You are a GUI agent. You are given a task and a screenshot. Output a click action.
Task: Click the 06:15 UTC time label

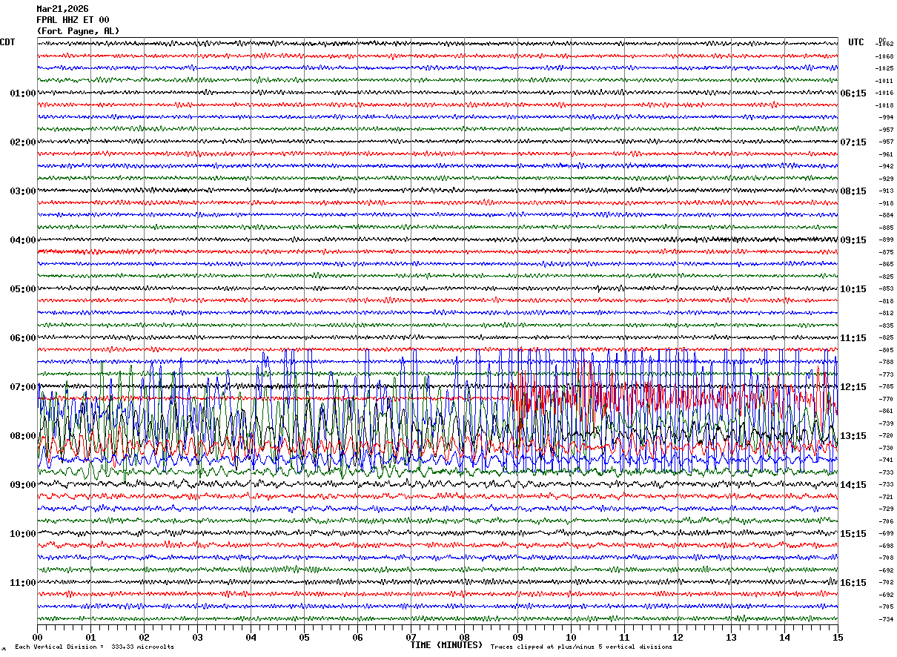click(x=853, y=93)
